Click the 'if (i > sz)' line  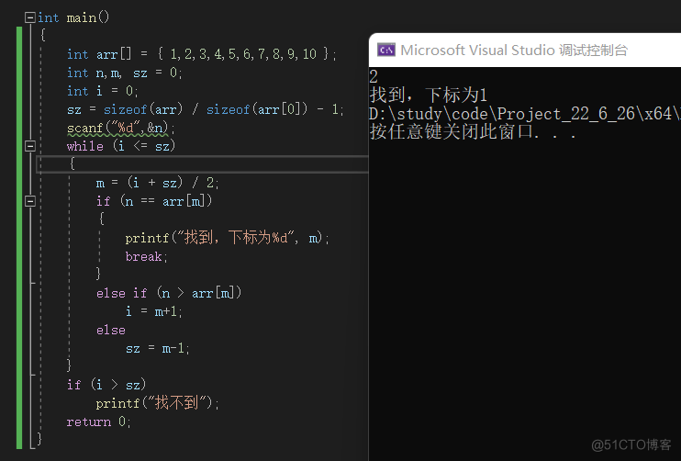click(x=106, y=385)
